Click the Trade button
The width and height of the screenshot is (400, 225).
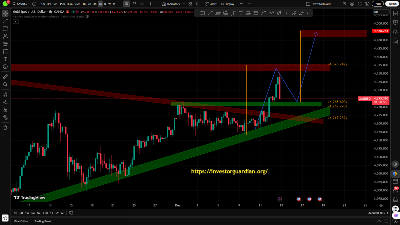pyautogui.click(x=377, y=4)
